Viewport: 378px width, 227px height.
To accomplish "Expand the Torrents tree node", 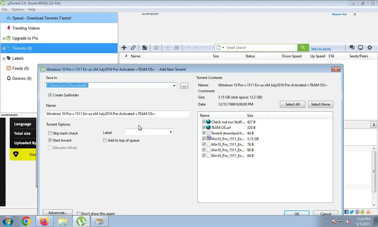I will tap(4, 48).
